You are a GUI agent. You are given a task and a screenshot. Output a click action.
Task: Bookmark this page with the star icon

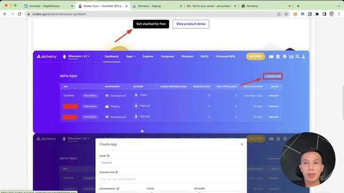(286, 14)
